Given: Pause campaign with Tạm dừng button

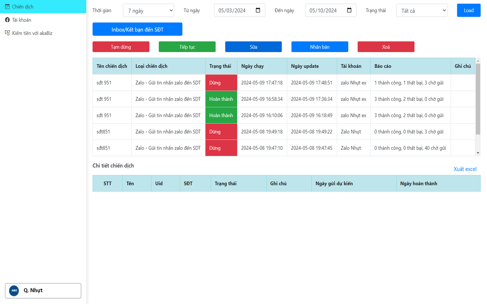Looking at the screenshot, I should click(x=121, y=47).
